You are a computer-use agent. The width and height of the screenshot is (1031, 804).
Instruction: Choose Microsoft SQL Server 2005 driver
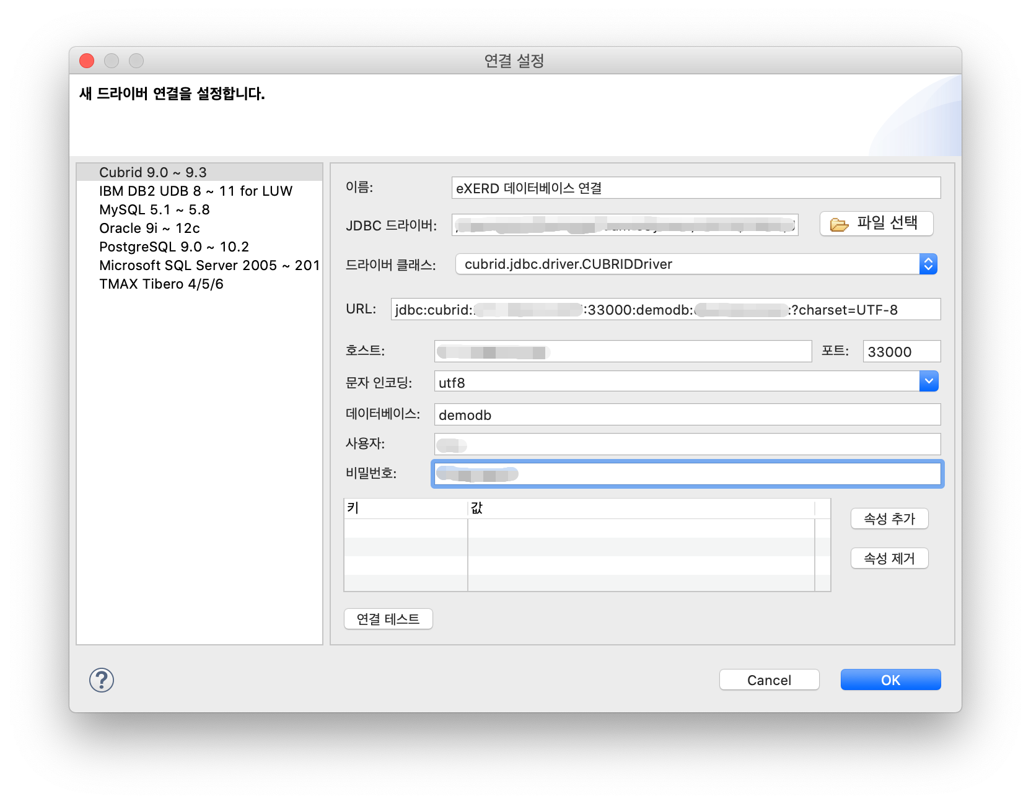(200, 265)
